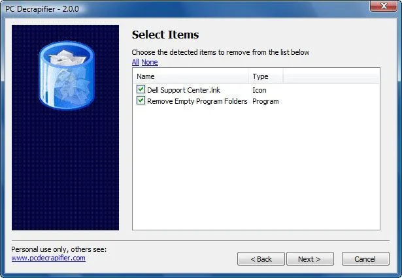Sort list by the Name column header
The width and height of the screenshot is (402, 278).
pyautogui.click(x=191, y=76)
